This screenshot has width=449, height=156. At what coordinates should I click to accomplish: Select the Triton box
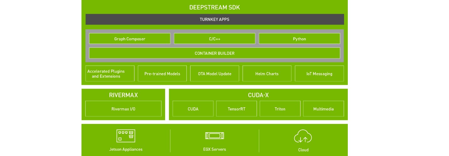tap(280, 109)
